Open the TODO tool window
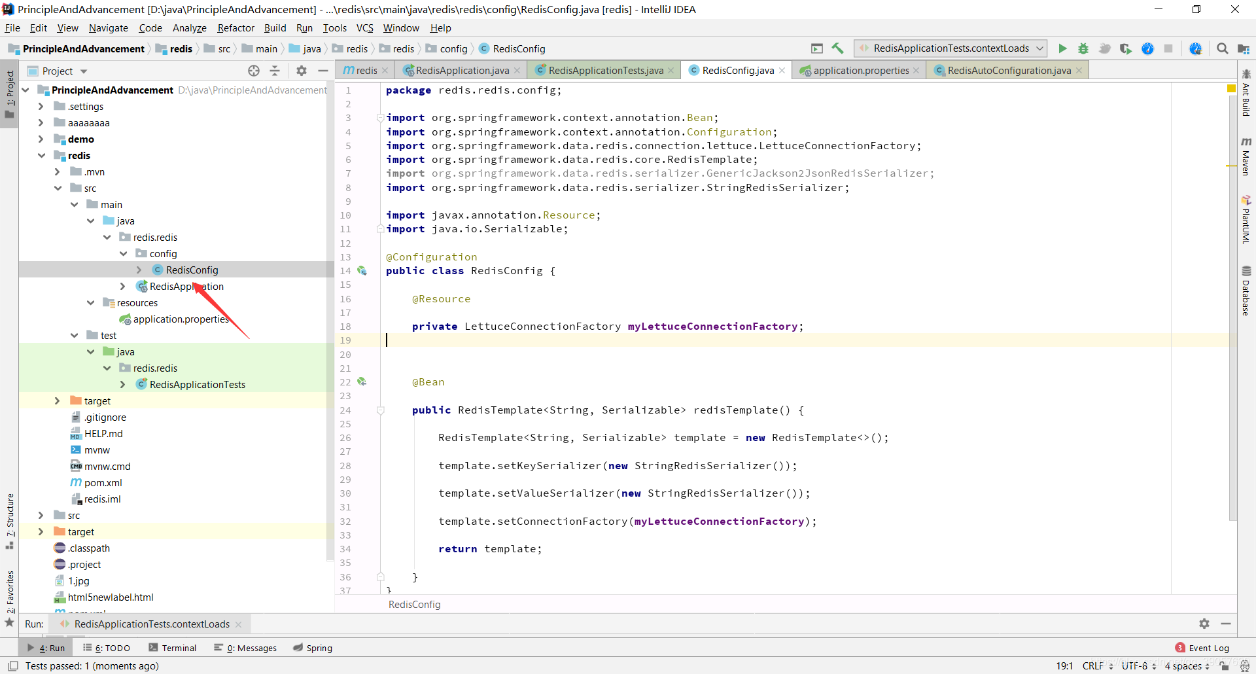 pyautogui.click(x=107, y=648)
